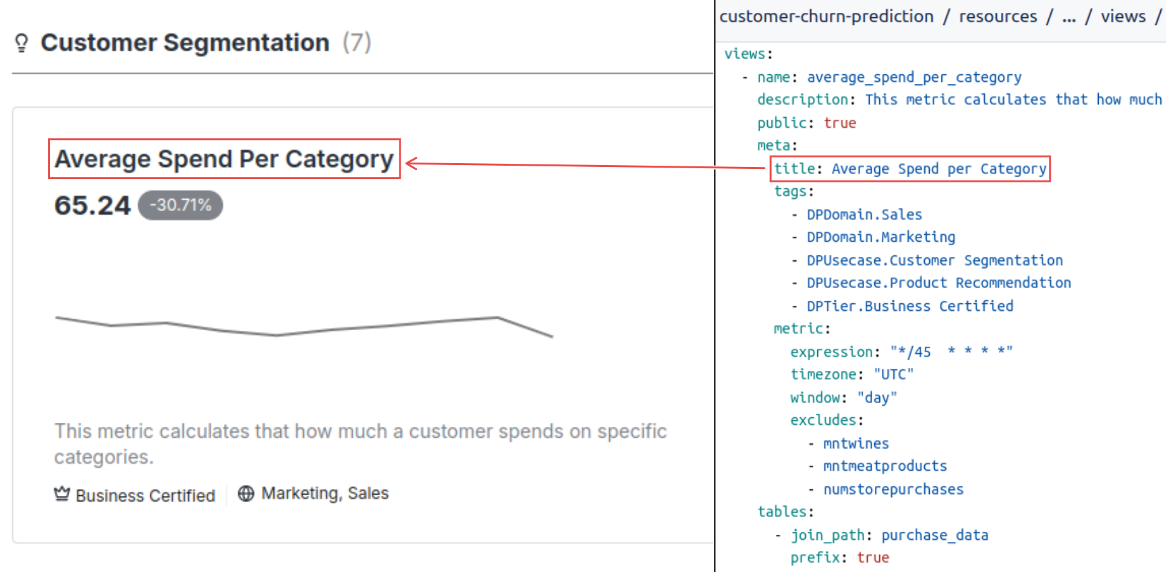Click the tables: key

tap(785, 512)
